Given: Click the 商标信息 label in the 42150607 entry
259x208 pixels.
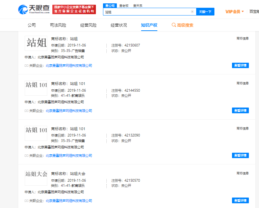Looking at the screenshot, I should coord(242,38).
